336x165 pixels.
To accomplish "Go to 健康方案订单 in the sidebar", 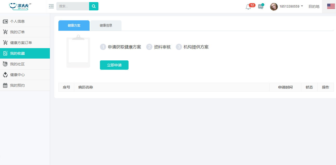I will (21, 43).
